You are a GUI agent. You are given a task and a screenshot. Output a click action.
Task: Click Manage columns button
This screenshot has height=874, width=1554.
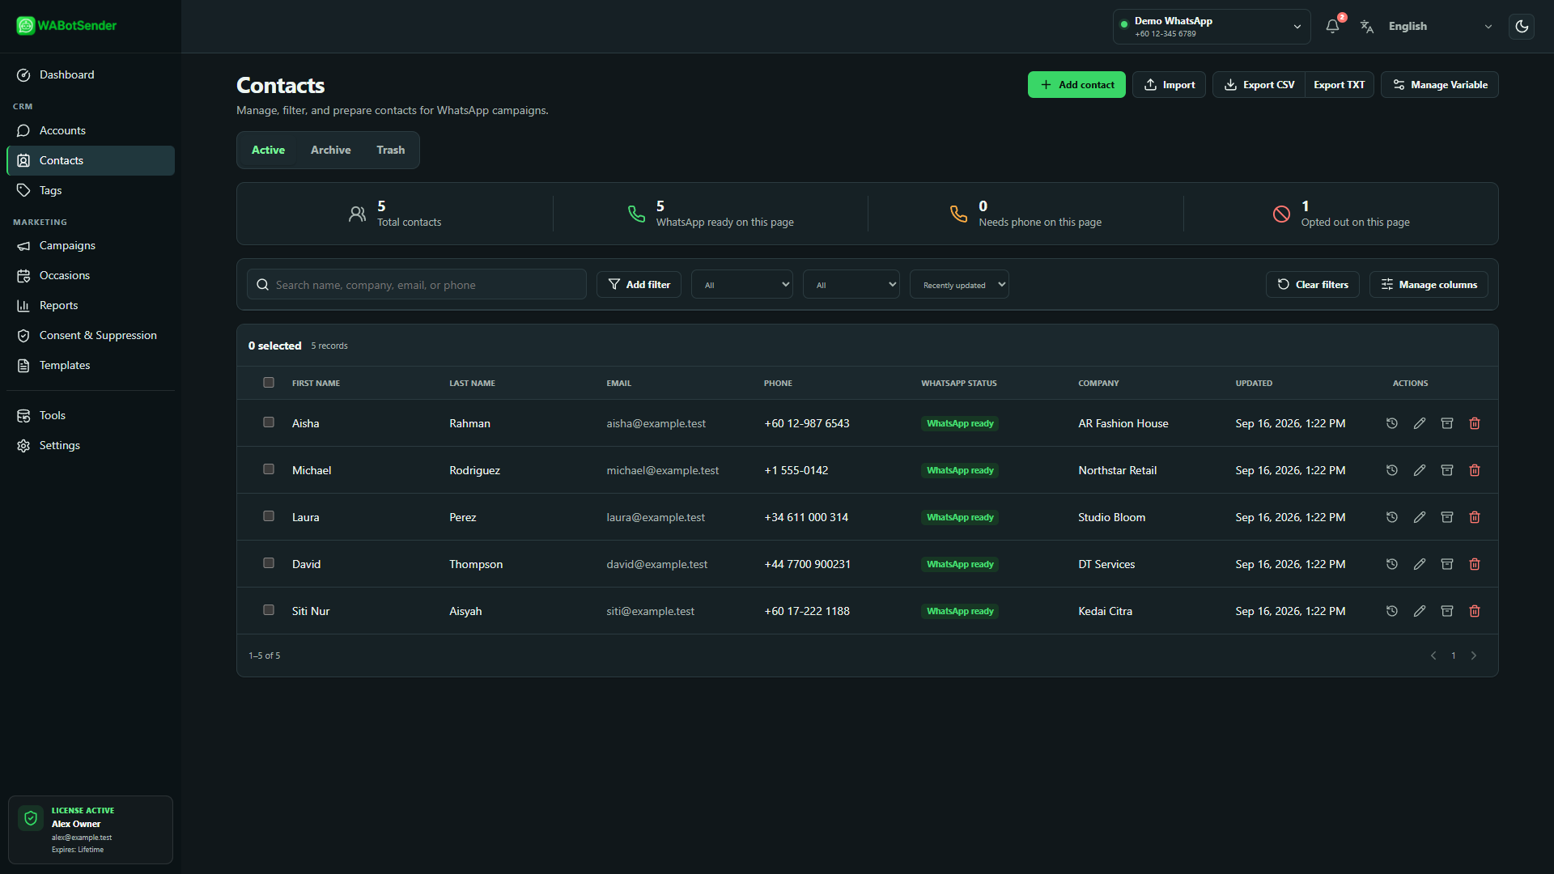pos(1429,284)
